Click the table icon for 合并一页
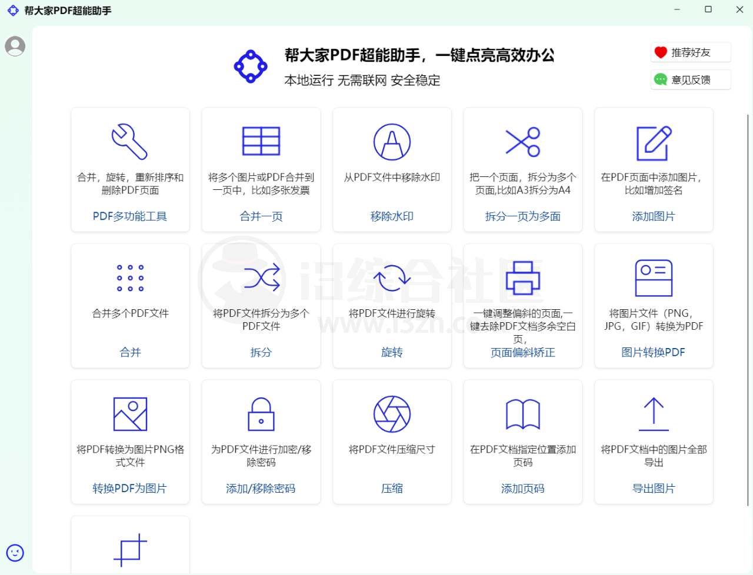 tap(261, 141)
